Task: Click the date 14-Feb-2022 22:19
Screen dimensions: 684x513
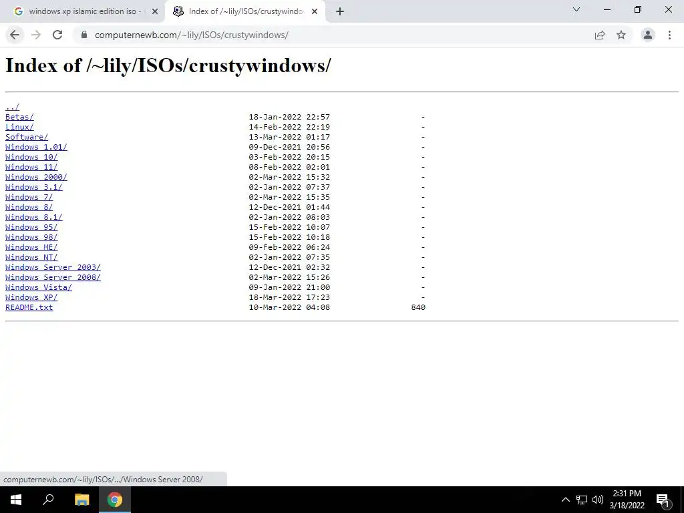Action: pos(289,127)
